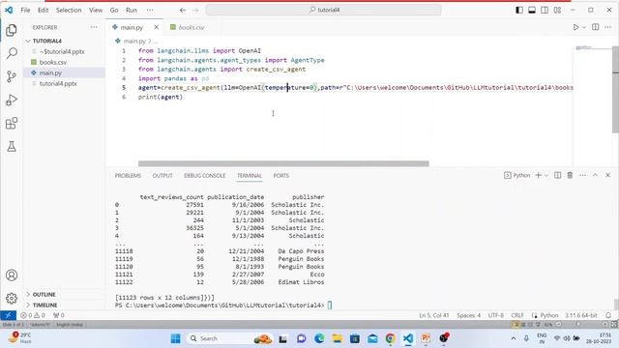Close the main.py editor tab
619x348 pixels.
157,27
